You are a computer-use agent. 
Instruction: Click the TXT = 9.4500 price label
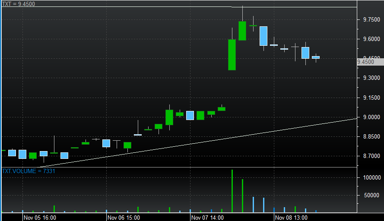[18, 4]
